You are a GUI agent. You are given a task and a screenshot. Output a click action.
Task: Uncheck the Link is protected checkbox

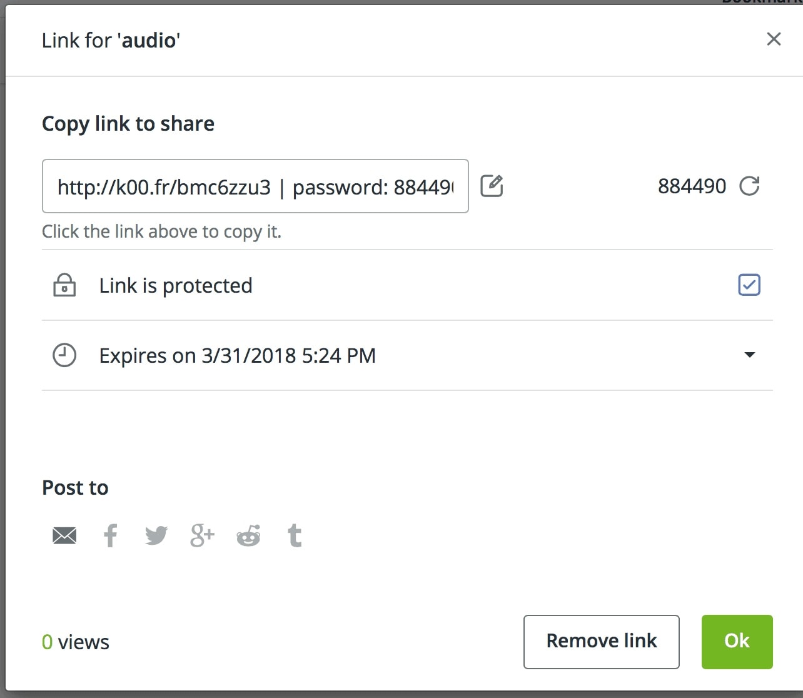pos(749,285)
